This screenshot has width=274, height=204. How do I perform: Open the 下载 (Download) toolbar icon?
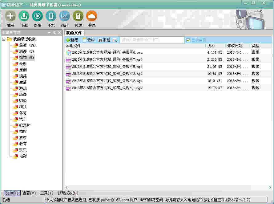[24, 16]
